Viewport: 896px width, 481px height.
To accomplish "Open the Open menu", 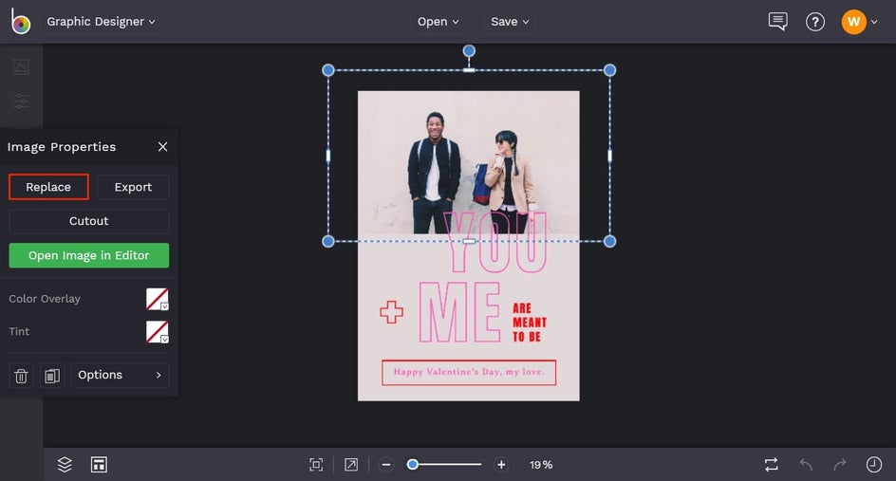I will (x=438, y=22).
